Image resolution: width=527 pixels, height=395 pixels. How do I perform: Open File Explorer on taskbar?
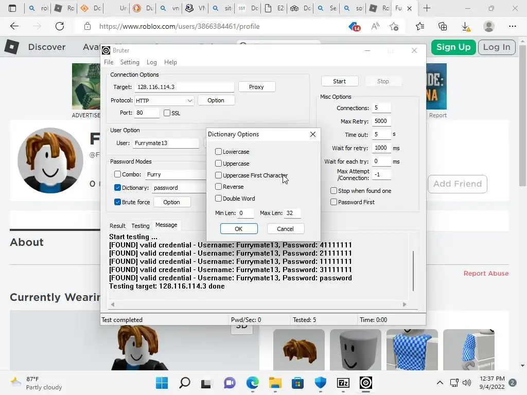[x=275, y=383]
